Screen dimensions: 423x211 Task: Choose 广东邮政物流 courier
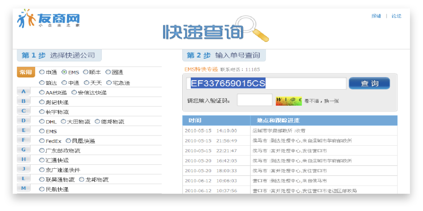point(42,150)
